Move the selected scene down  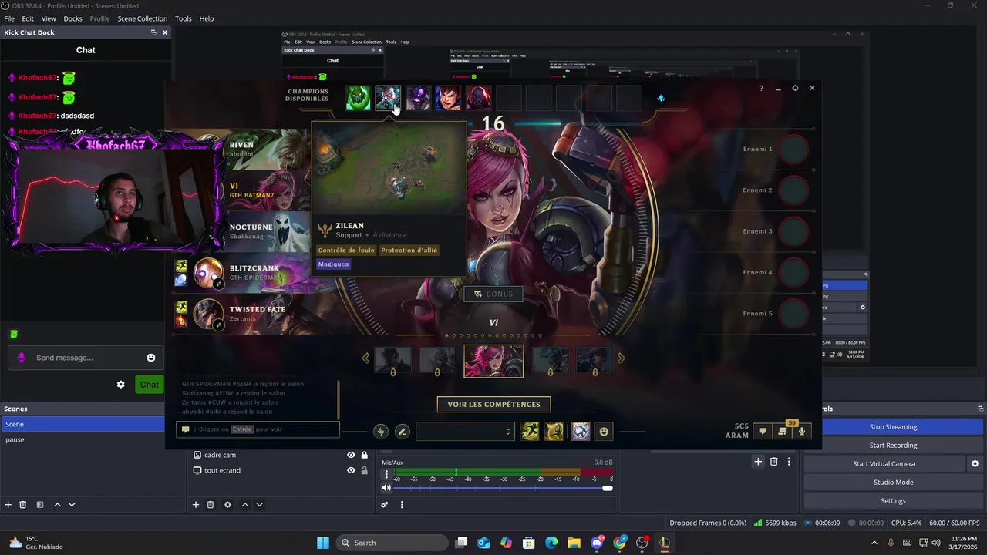click(x=72, y=504)
